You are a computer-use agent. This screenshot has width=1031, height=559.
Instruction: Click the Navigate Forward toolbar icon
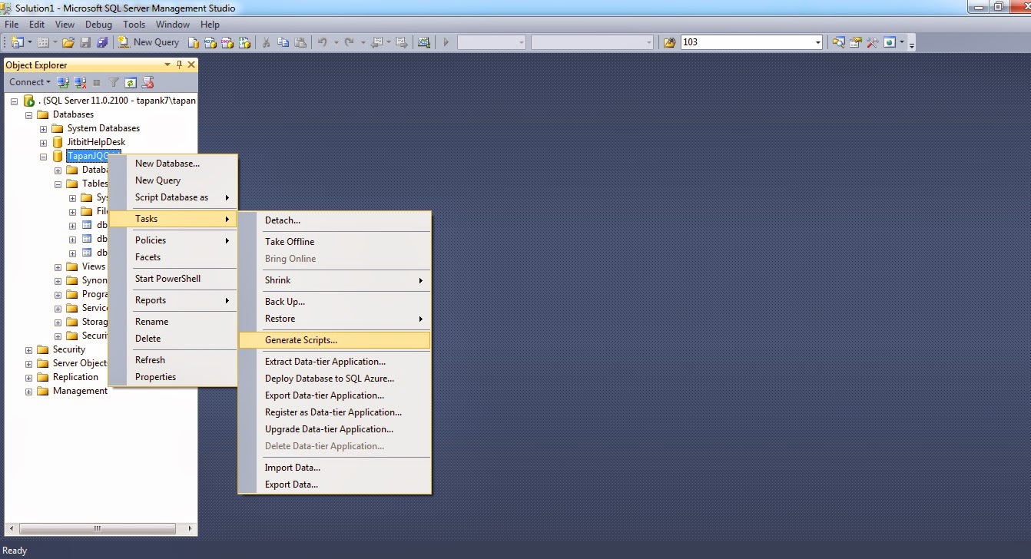point(402,42)
